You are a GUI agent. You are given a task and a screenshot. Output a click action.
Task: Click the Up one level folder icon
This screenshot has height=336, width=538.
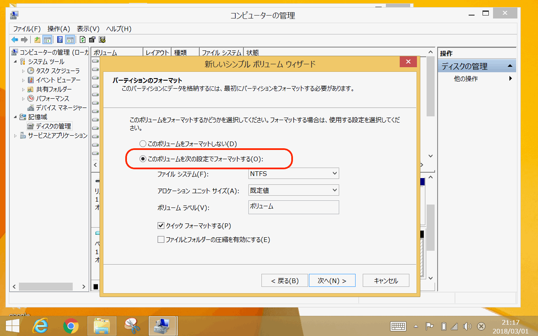pyautogui.click(x=37, y=40)
